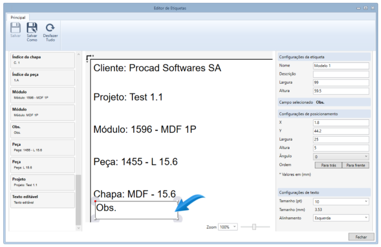Click positioning Altura field showing 5
381x247 pixels.
[x=341, y=148]
